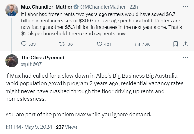Open more options on Max's tweet
The image size is (194, 134).
coord(185,6)
